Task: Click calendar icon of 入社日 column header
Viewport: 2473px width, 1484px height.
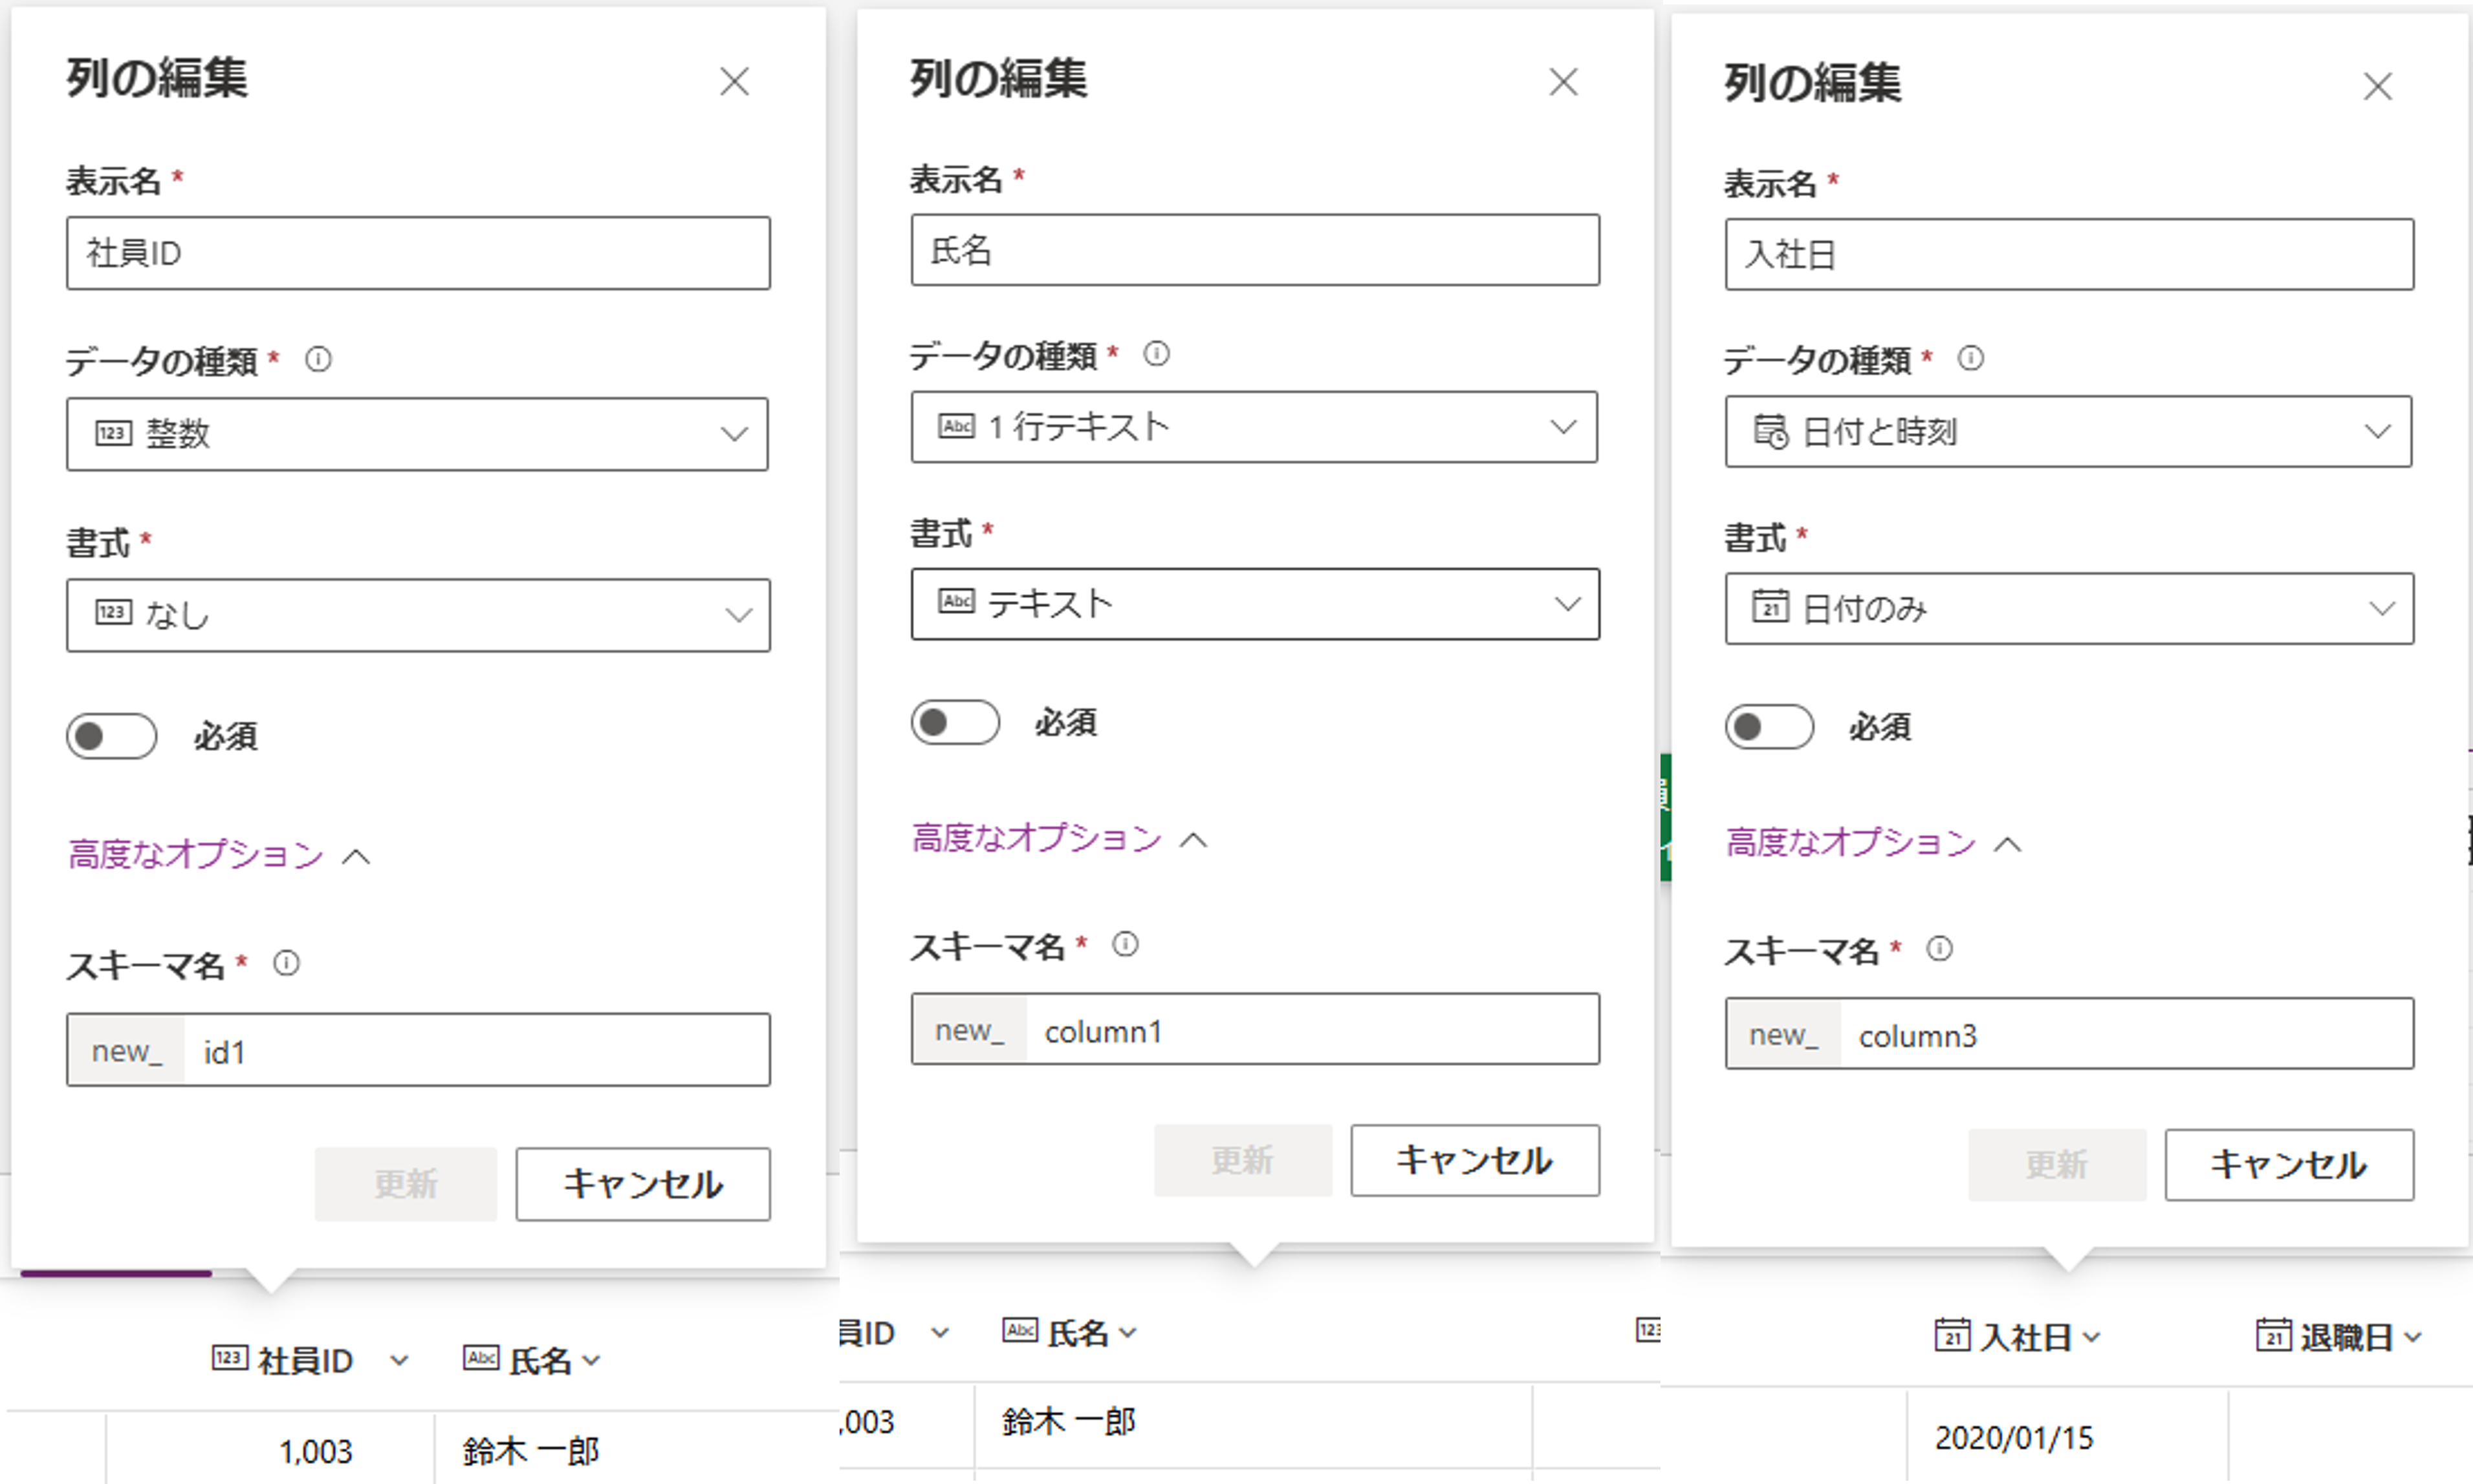Action: (x=1952, y=1335)
